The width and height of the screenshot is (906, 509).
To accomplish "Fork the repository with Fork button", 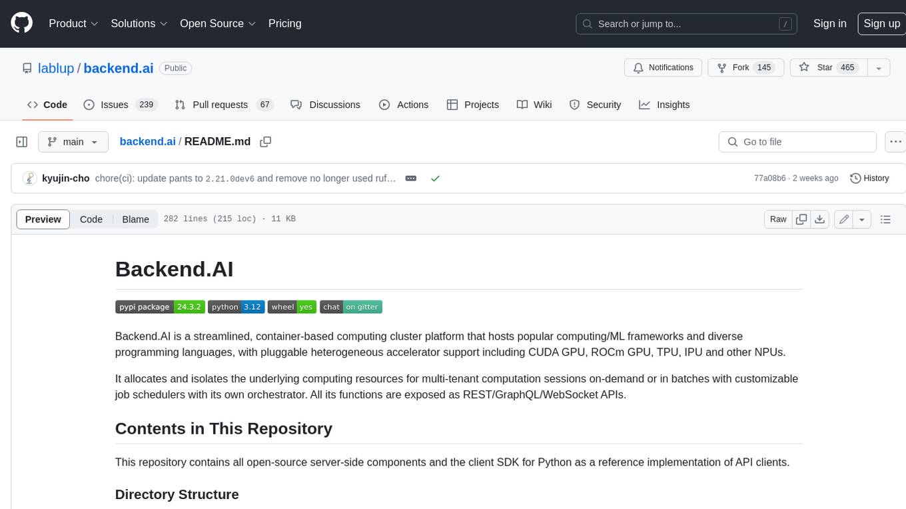I will pos(745,68).
